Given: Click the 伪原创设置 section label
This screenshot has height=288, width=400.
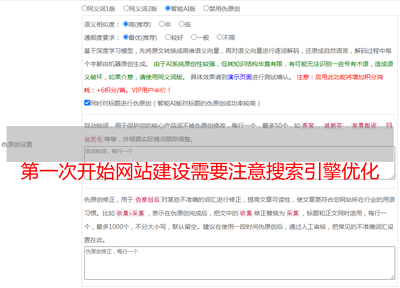Looking at the screenshot, I should click(17, 144).
